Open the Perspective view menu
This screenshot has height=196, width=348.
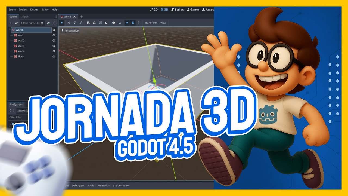[x=70, y=31]
